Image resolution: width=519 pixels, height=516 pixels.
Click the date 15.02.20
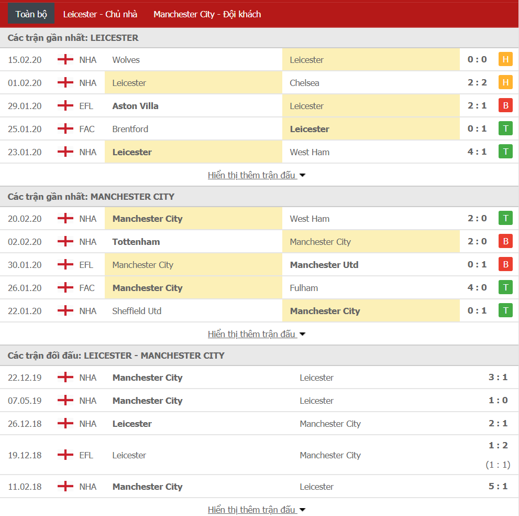click(x=25, y=60)
